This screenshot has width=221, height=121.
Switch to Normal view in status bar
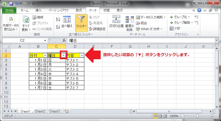click(x=155, y=116)
